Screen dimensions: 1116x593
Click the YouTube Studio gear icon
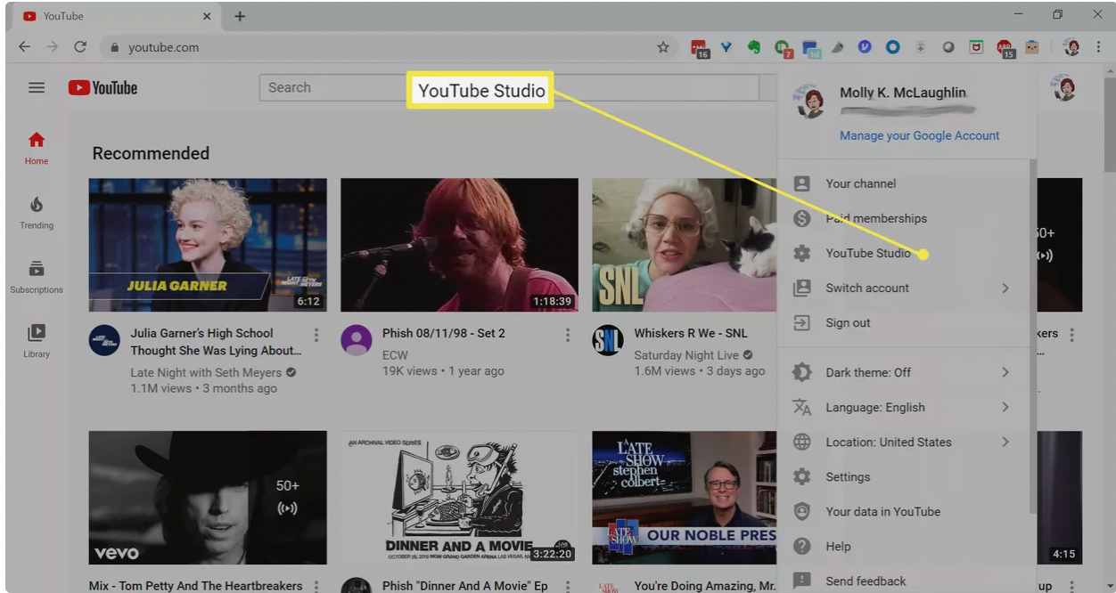[x=802, y=254]
